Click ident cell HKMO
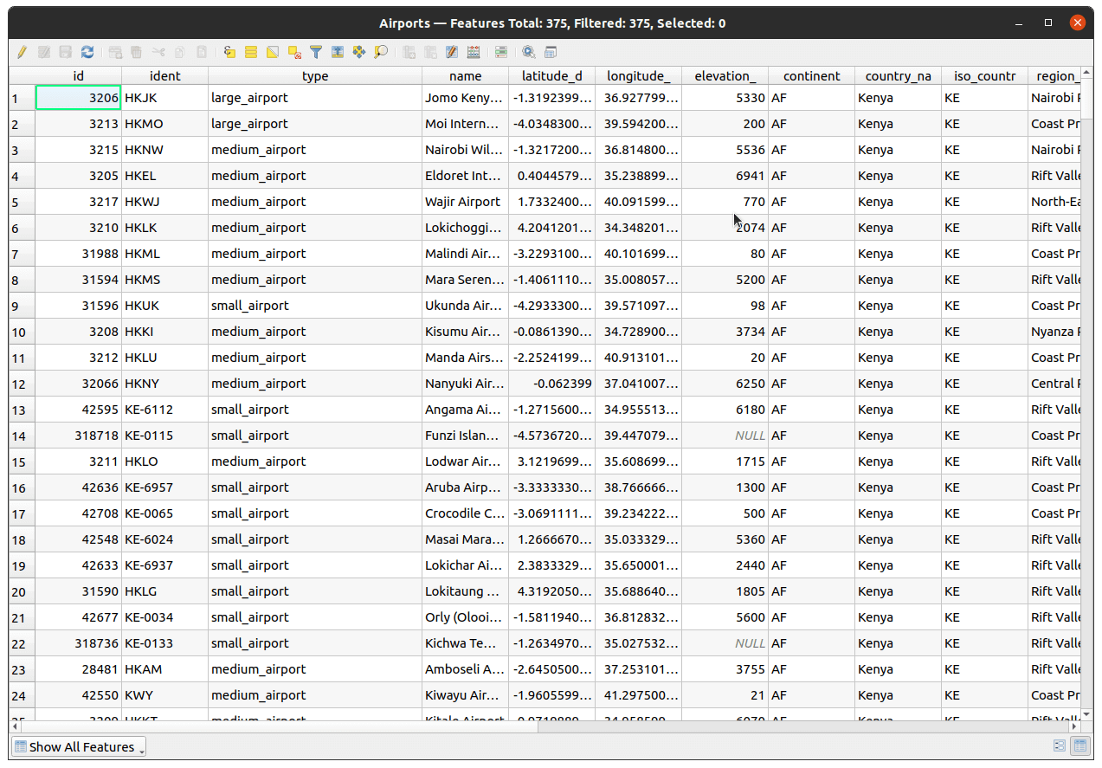The width and height of the screenshot is (1102, 768). [164, 124]
